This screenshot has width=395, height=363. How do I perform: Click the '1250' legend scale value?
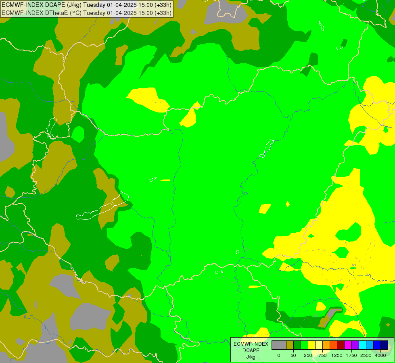(x=337, y=355)
